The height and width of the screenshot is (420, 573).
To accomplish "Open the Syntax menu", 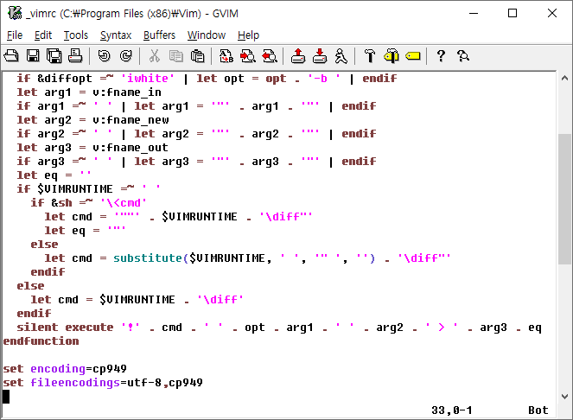I will [116, 35].
